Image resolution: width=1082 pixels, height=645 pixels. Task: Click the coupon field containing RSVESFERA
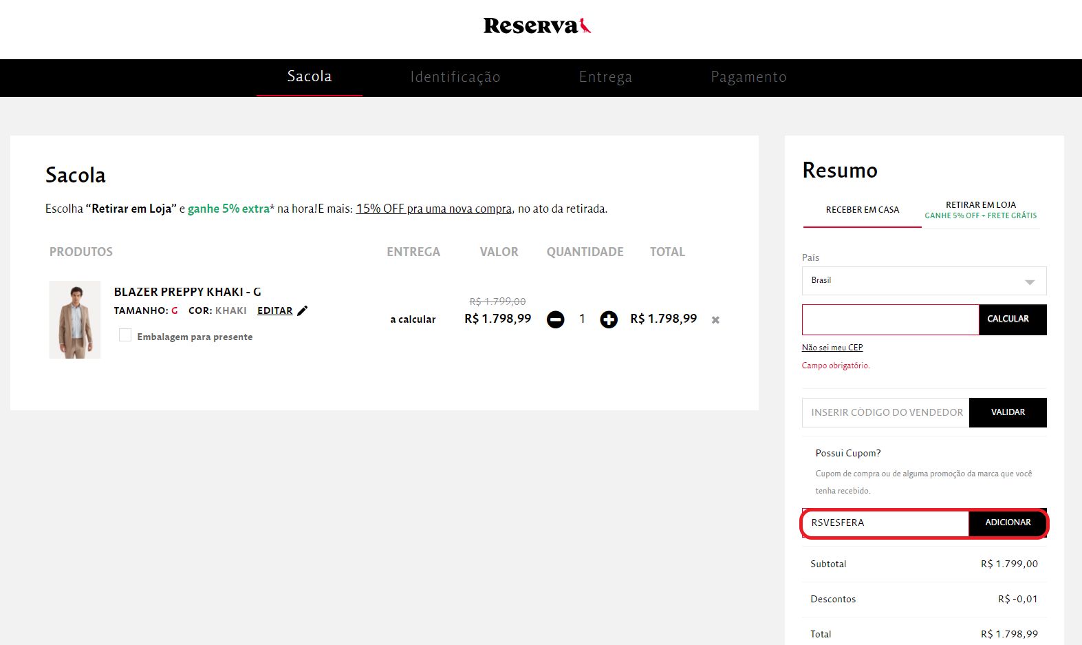[x=885, y=523]
